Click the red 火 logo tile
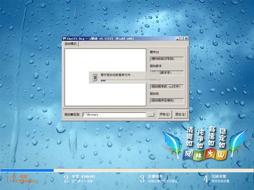This screenshot has height=190, width=254. (x=210, y=154)
